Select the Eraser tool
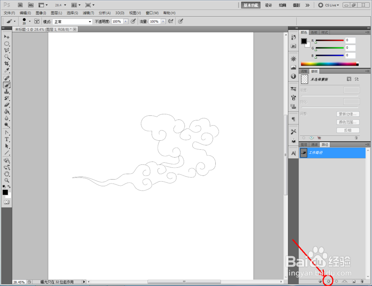 coord(7,105)
